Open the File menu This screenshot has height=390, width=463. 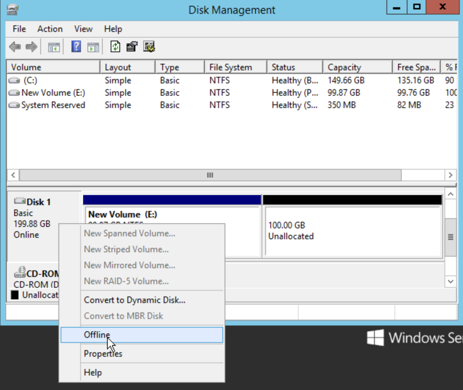19,29
